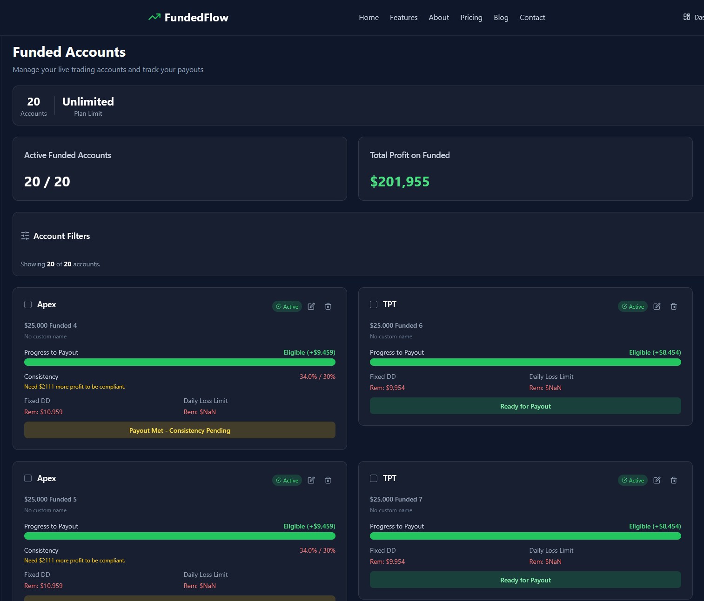Go to the Home nav item
The image size is (704, 601).
point(369,17)
